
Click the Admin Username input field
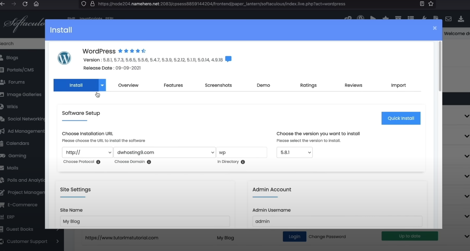(x=337, y=221)
